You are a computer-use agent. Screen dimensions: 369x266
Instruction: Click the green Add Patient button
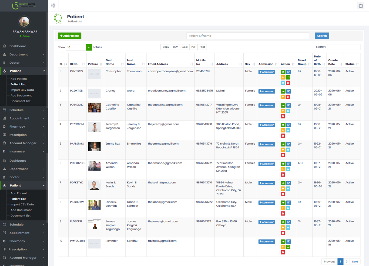click(x=69, y=36)
